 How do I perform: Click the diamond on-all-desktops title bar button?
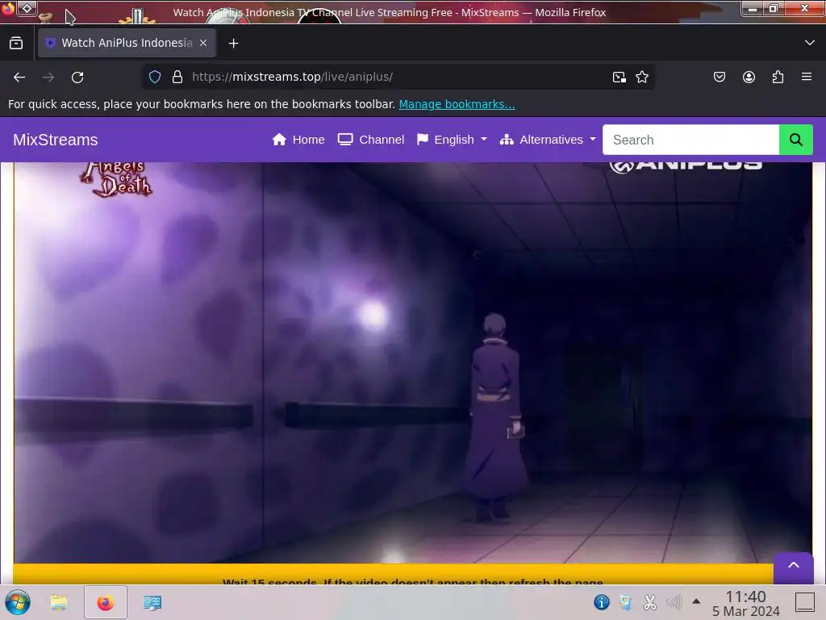pyautogui.click(x=27, y=8)
